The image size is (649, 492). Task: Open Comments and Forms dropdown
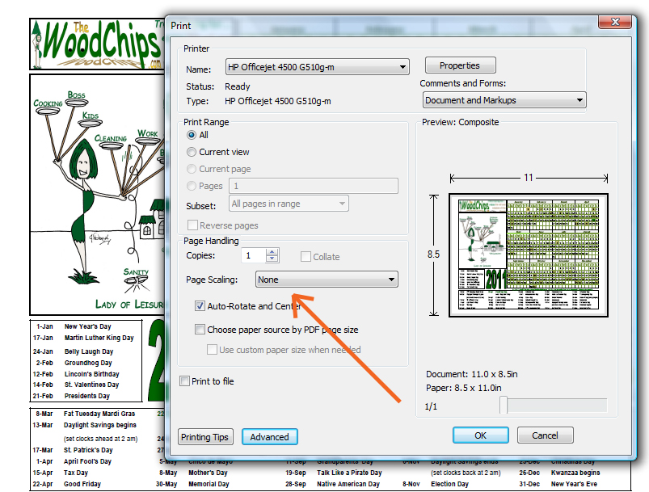(x=504, y=100)
